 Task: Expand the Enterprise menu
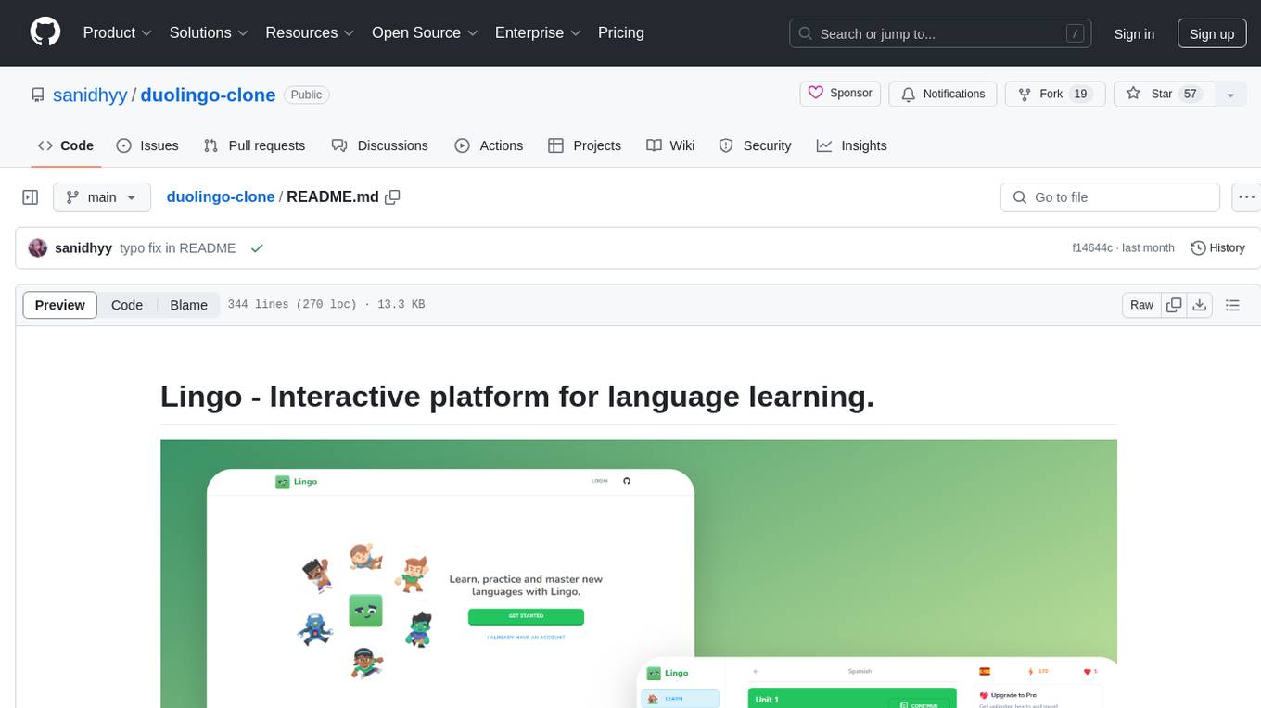[x=538, y=32]
